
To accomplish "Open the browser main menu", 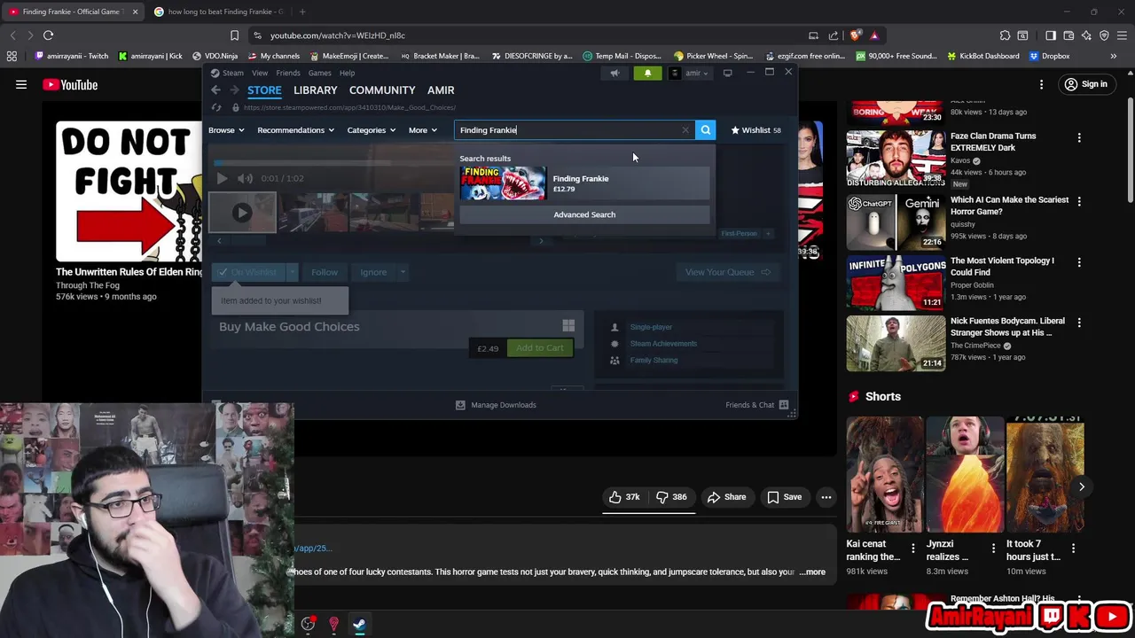I will [1122, 35].
